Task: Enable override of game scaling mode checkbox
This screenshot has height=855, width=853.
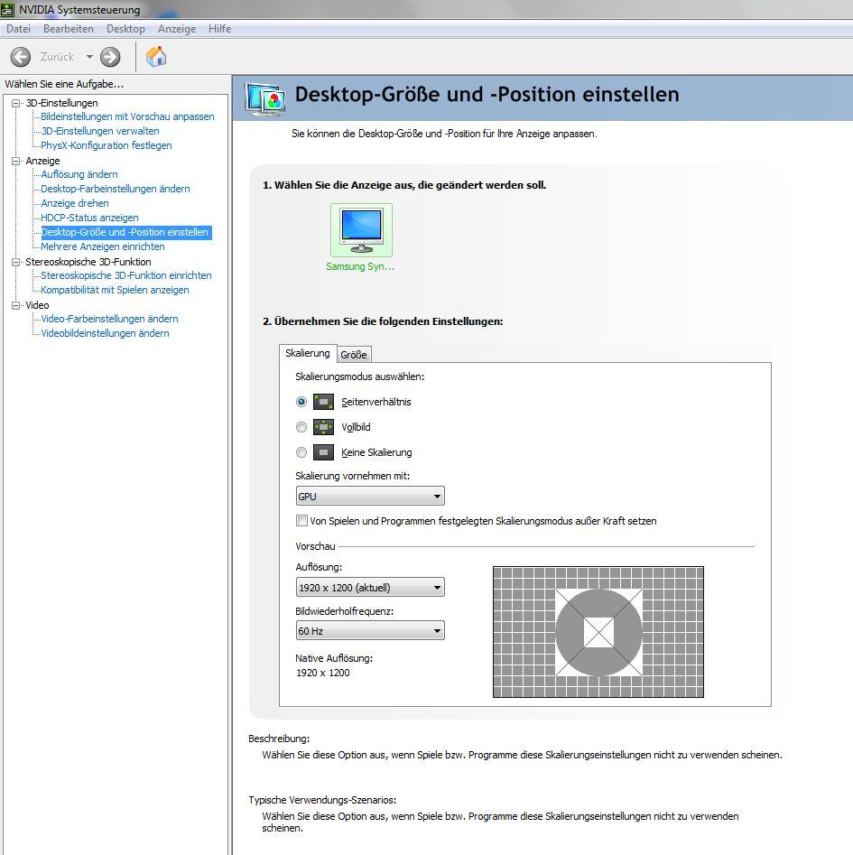Action: click(x=301, y=521)
